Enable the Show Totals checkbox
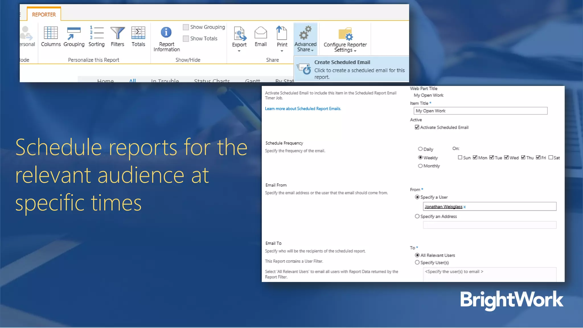The image size is (583, 328). click(x=186, y=38)
